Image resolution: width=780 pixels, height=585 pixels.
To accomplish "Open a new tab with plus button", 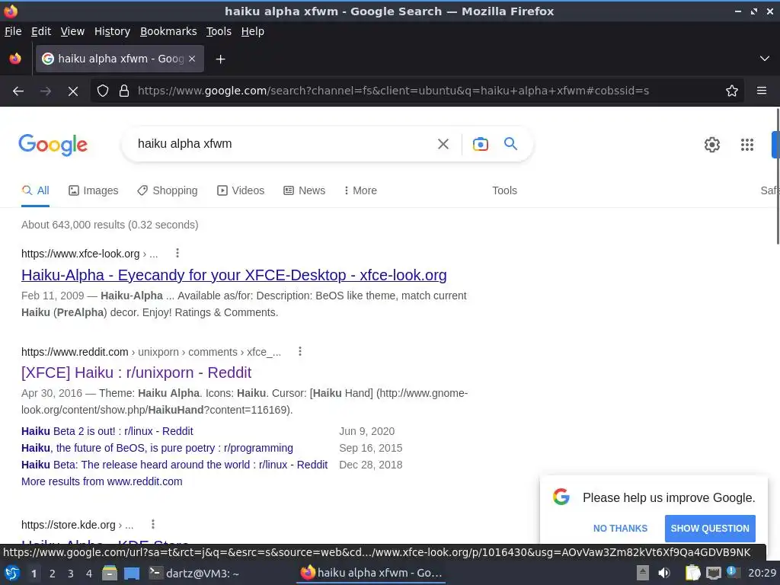I will [220, 59].
